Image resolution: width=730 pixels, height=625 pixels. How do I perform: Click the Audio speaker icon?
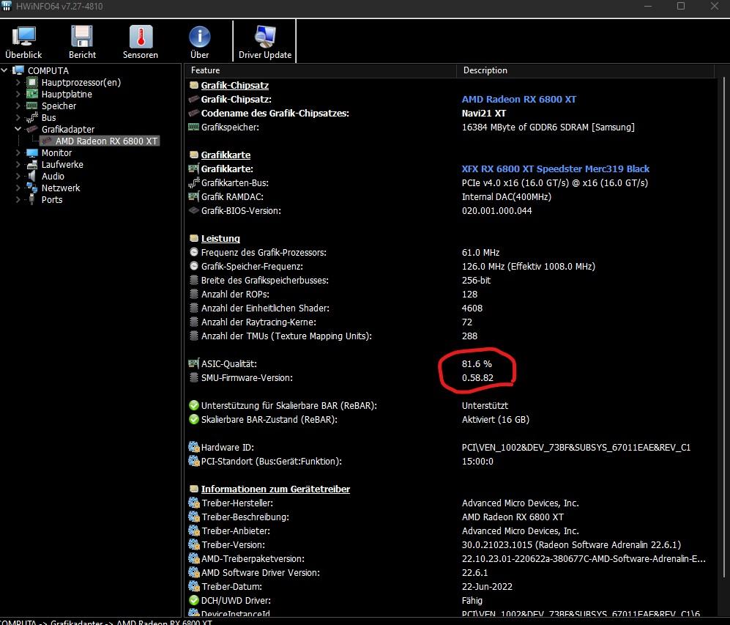[x=32, y=176]
